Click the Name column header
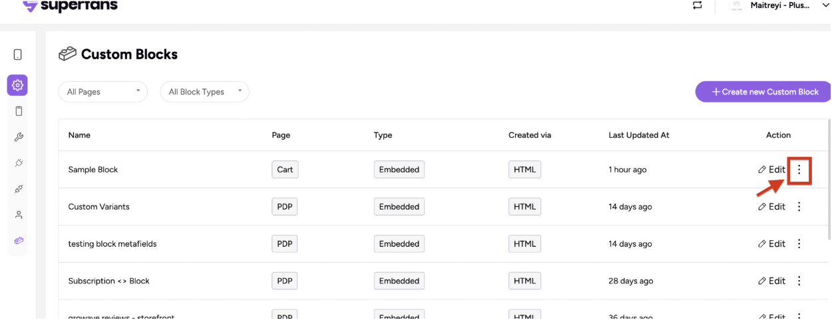 point(79,135)
